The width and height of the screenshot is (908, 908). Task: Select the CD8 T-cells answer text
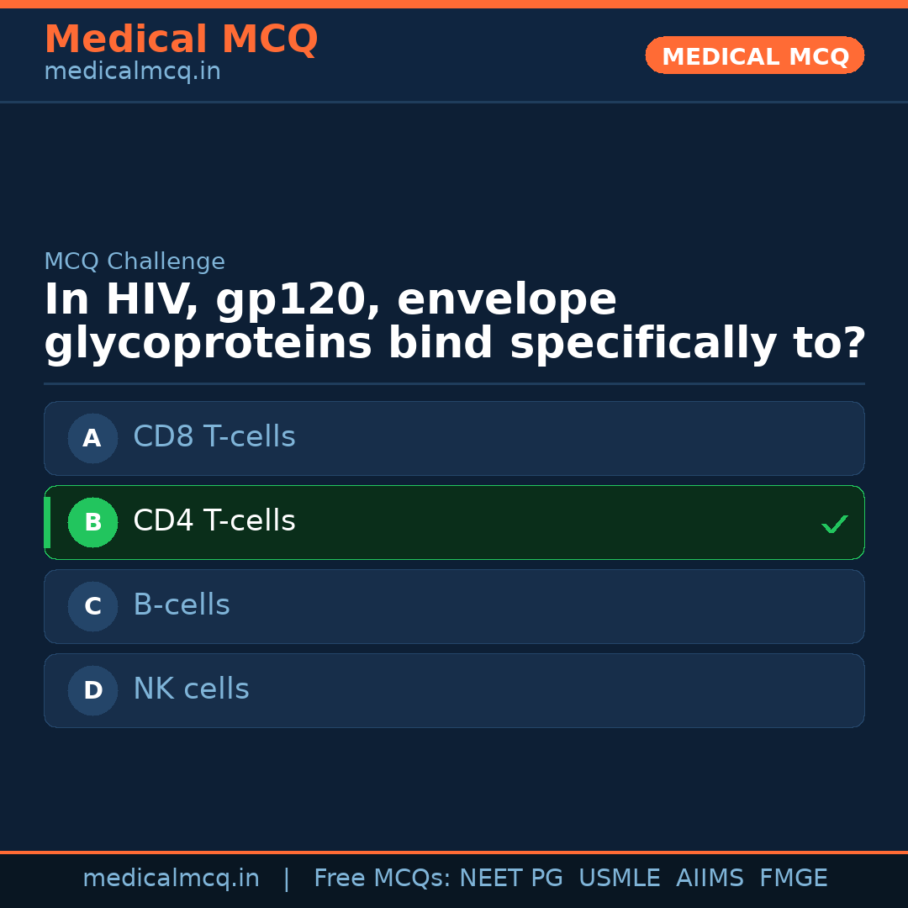point(214,437)
